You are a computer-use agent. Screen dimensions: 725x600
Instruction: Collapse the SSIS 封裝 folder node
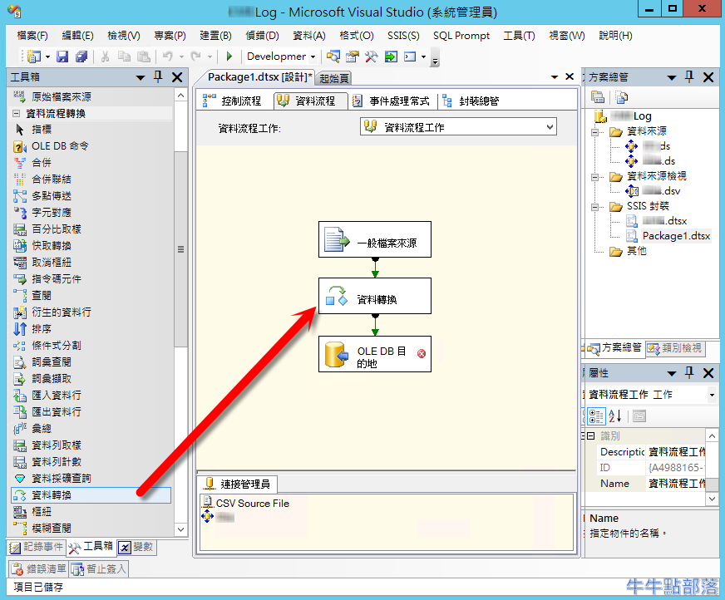[595, 206]
